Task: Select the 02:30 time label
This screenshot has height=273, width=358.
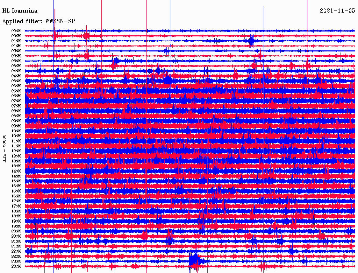Action: [x=16, y=56]
